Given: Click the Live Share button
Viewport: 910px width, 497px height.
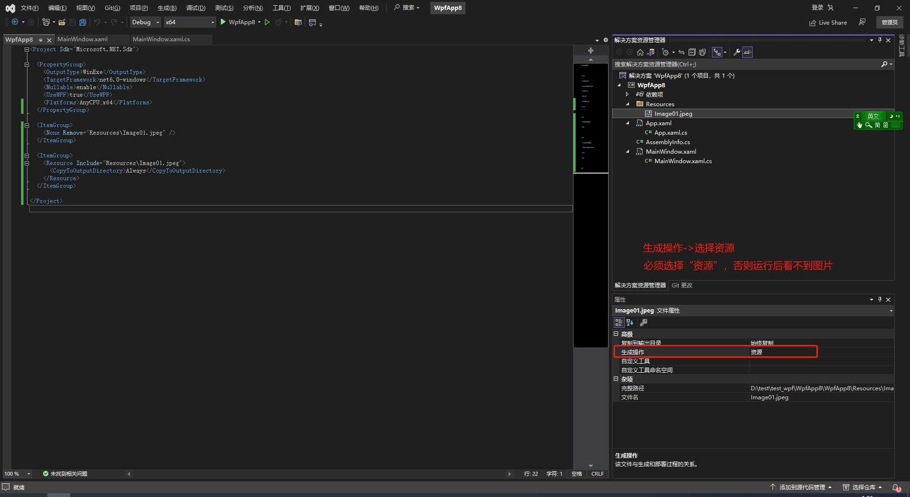Looking at the screenshot, I should 828,22.
